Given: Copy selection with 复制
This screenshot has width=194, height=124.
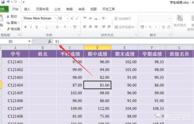Looking at the screenshot, I should point(12,22).
